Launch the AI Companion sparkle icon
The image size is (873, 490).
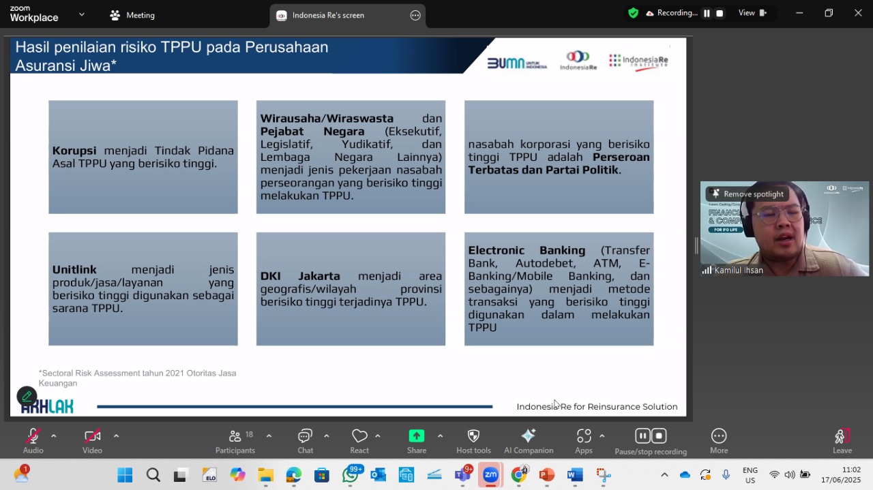point(529,436)
